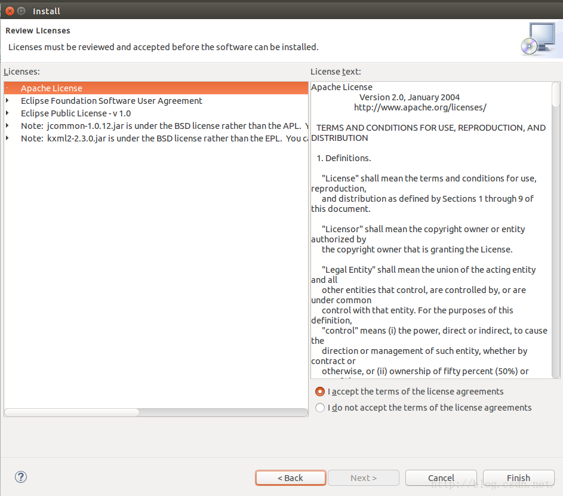Select the jcommon-1.0.12.jar BSD license note
Screen dimensions: 563x496
[x=156, y=126]
